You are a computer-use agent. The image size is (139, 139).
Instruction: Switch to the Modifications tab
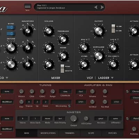click(x=48, y=133)
